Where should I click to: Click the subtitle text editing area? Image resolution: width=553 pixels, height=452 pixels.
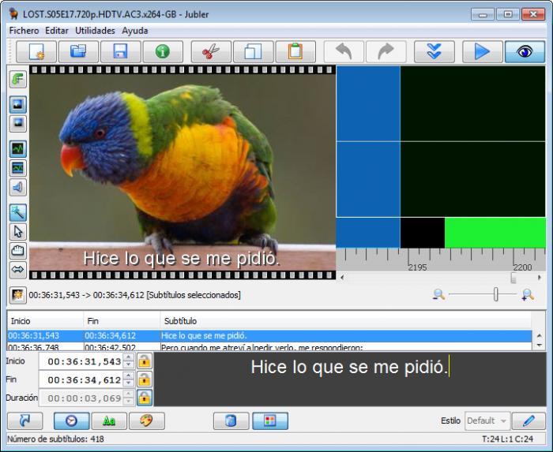pos(348,379)
